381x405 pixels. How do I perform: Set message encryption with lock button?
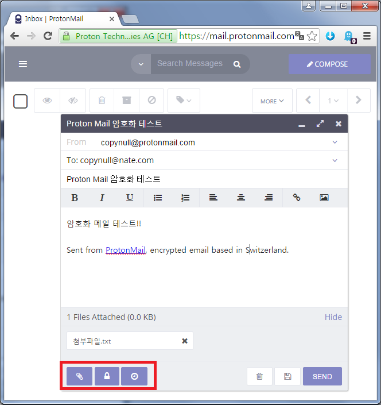pos(107,376)
